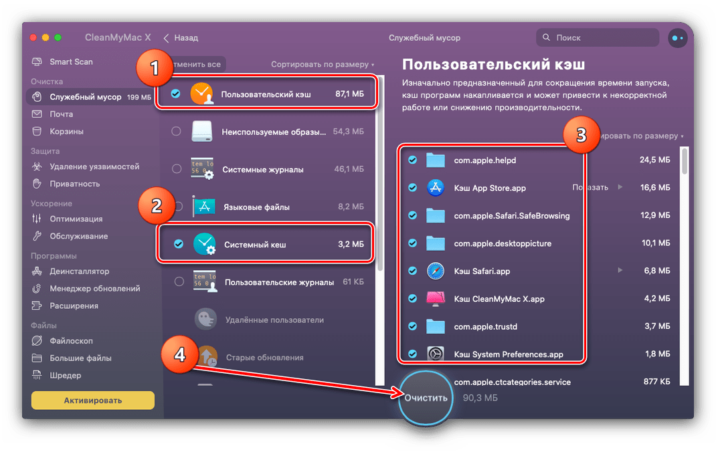
Task: Click the App Store icon in cache list
Action: (x=436, y=187)
